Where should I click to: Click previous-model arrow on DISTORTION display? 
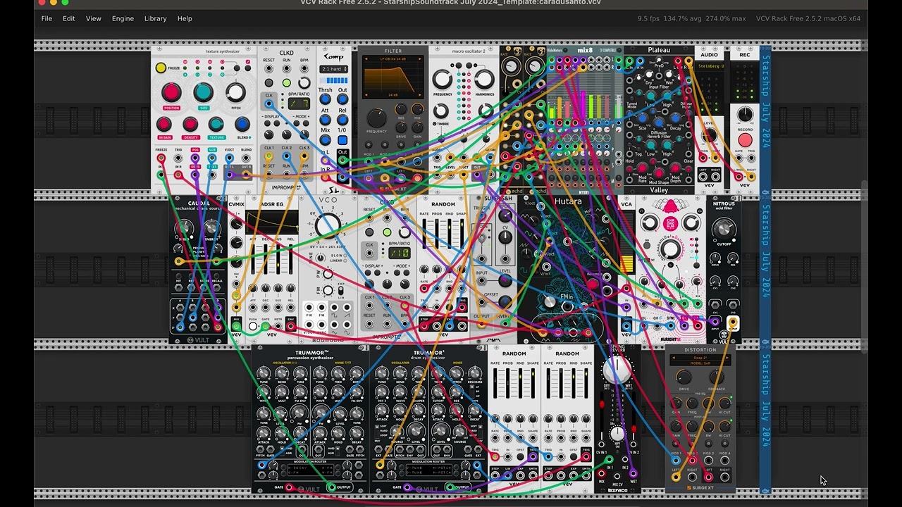click(x=673, y=358)
